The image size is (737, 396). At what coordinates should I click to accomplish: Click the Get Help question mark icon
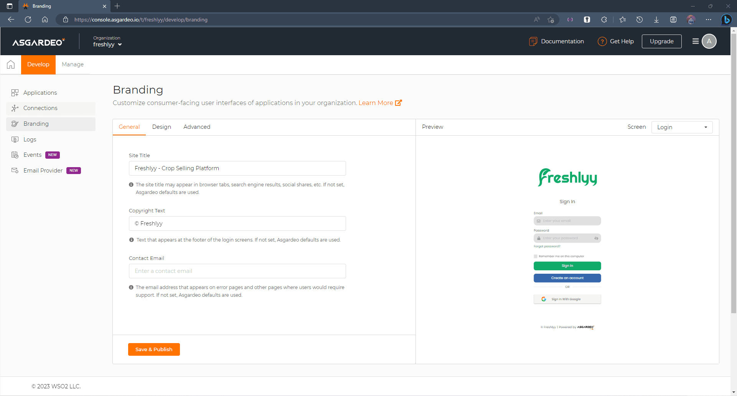pyautogui.click(x=602, y=41)
